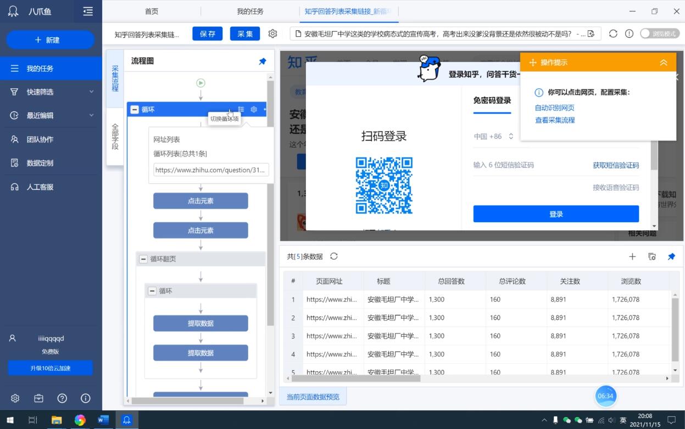Click the 总回答数 column header
This screenshot has width=685, height=429.
click(455, 281)
